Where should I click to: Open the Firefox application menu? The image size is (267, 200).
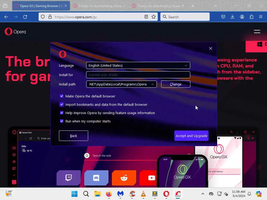point(261,17)
